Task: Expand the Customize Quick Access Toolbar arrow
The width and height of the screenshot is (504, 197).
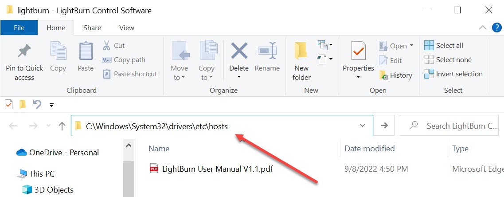Action: (x=51, y=105)
